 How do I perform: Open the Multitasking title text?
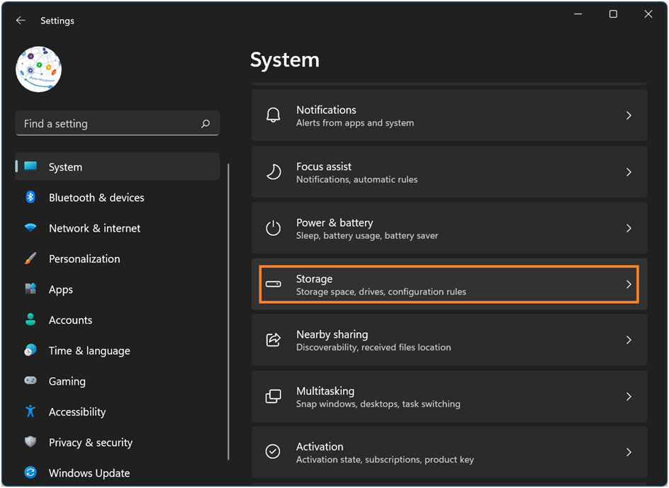(325, 391)
